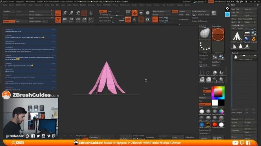Select the ClipCurve brush icon
261x146 pixels.
[215, 73]
